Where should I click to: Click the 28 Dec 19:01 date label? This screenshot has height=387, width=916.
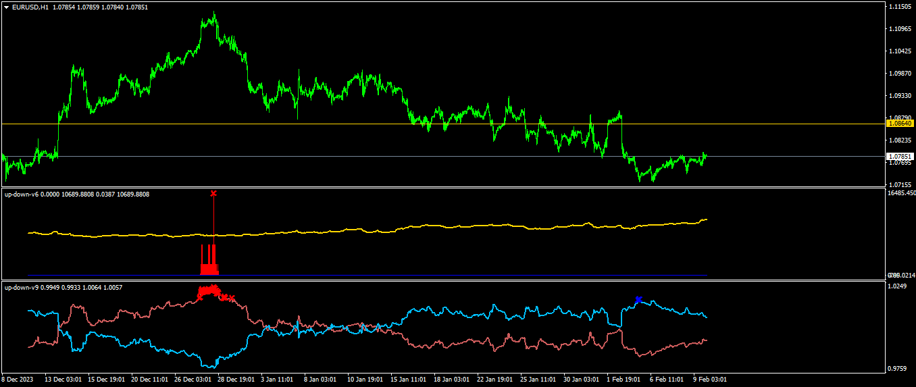pyautogui.click(x=237, y=380)
